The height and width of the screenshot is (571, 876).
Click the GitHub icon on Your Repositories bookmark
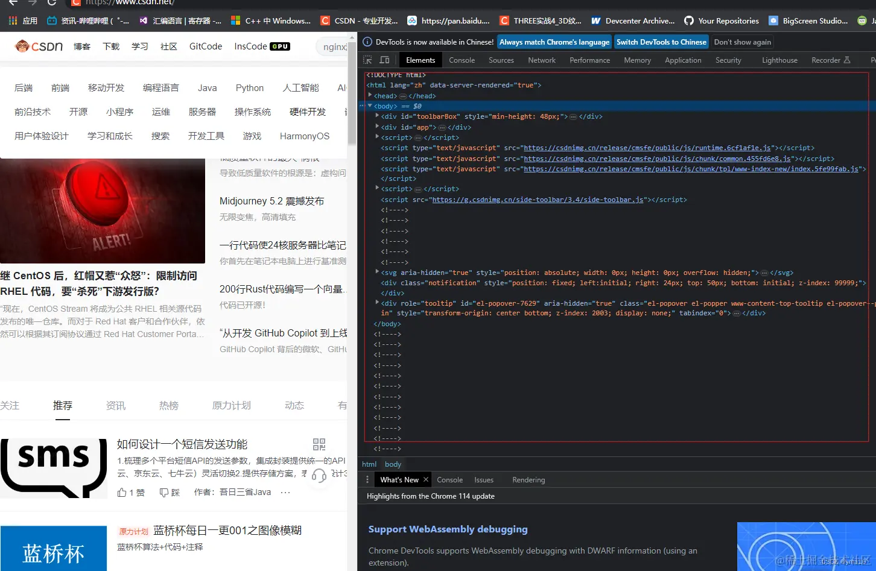[690, 20]
